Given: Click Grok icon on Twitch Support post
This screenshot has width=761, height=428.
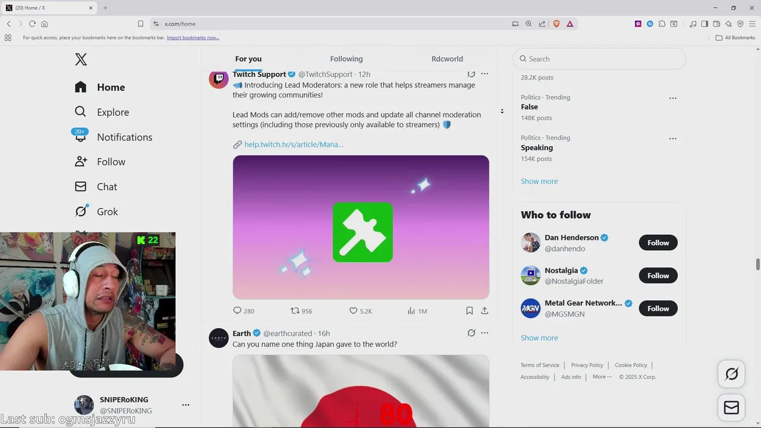Looking at the screenshot, I should tap(471, 74).
